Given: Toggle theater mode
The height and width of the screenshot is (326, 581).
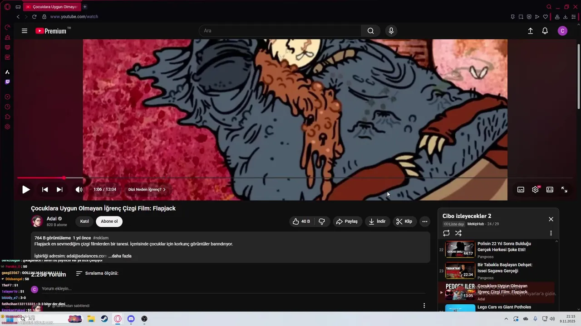Looking at the screenshot, I should pos(550,190).
